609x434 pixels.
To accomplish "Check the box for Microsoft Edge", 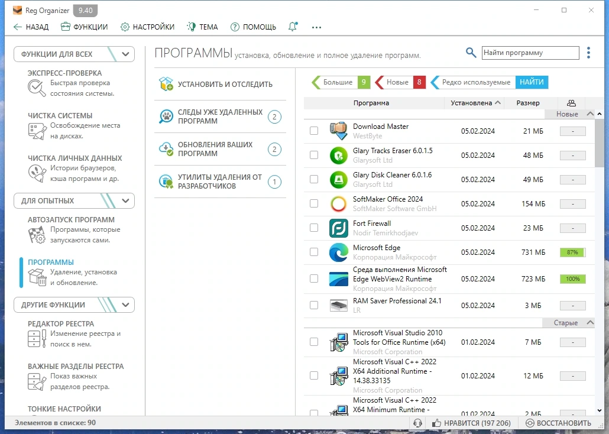I will pos(314,252).
